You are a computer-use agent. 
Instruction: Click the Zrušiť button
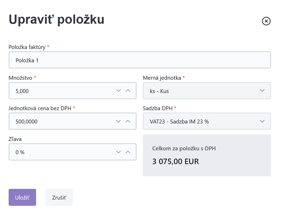[59, 197]
